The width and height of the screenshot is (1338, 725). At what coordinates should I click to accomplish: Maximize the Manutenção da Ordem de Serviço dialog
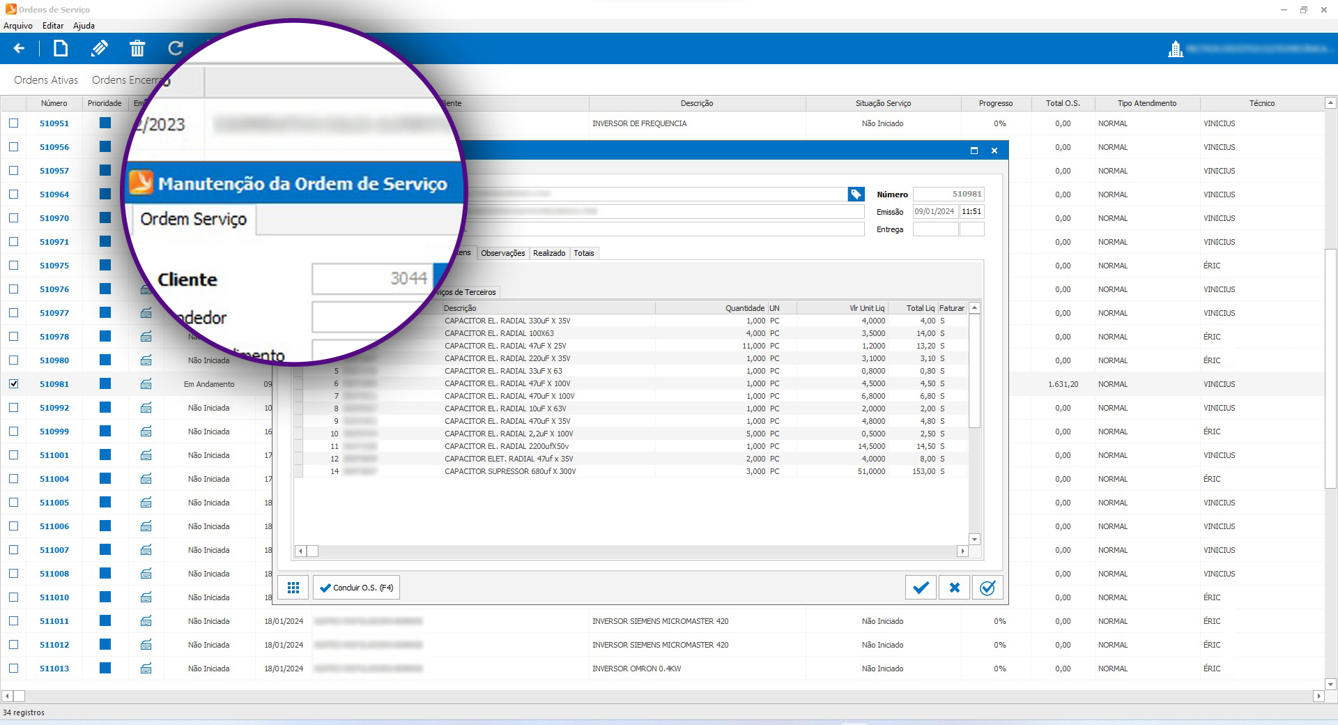pos(974,151)
